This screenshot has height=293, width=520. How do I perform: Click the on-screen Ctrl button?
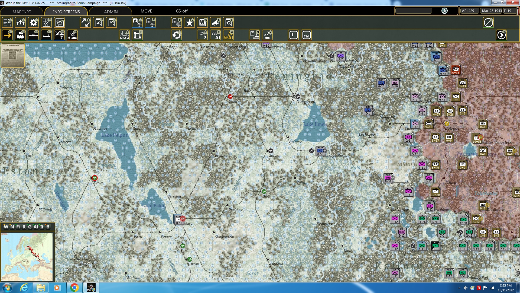[x=306, y=35]
